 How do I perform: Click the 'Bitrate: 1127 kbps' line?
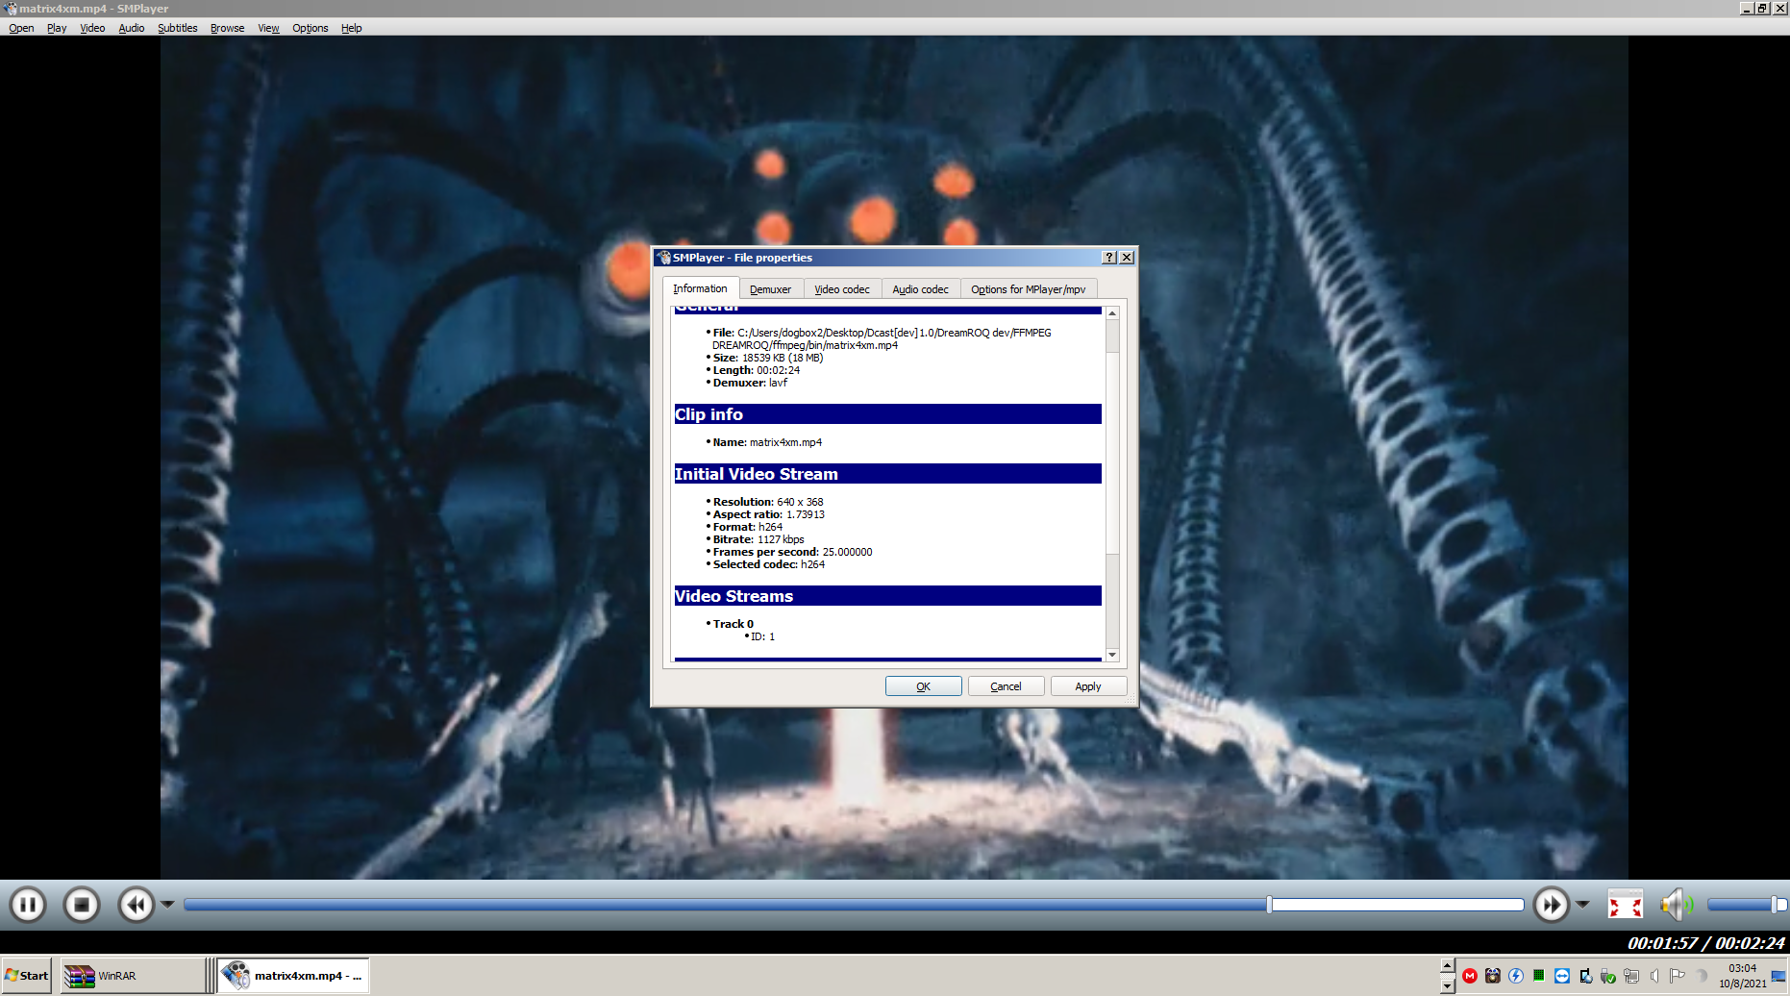coord(758,539)
